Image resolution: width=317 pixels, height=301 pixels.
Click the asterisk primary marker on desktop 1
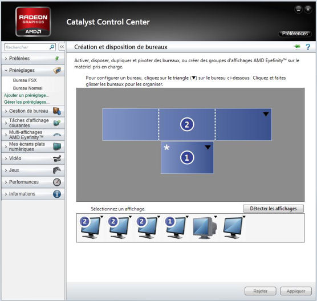tap(166, 148)
